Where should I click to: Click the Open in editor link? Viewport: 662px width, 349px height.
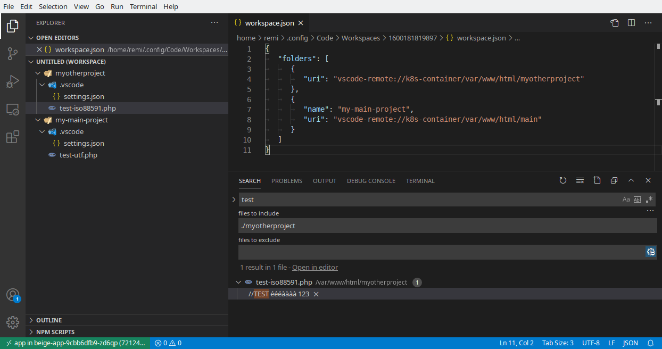pyautogui.click(x=315, y=268)
